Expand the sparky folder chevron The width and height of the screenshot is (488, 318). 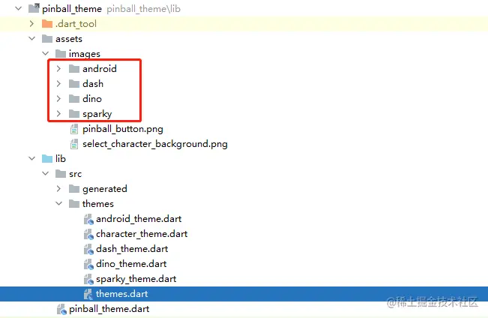[58, 114]
